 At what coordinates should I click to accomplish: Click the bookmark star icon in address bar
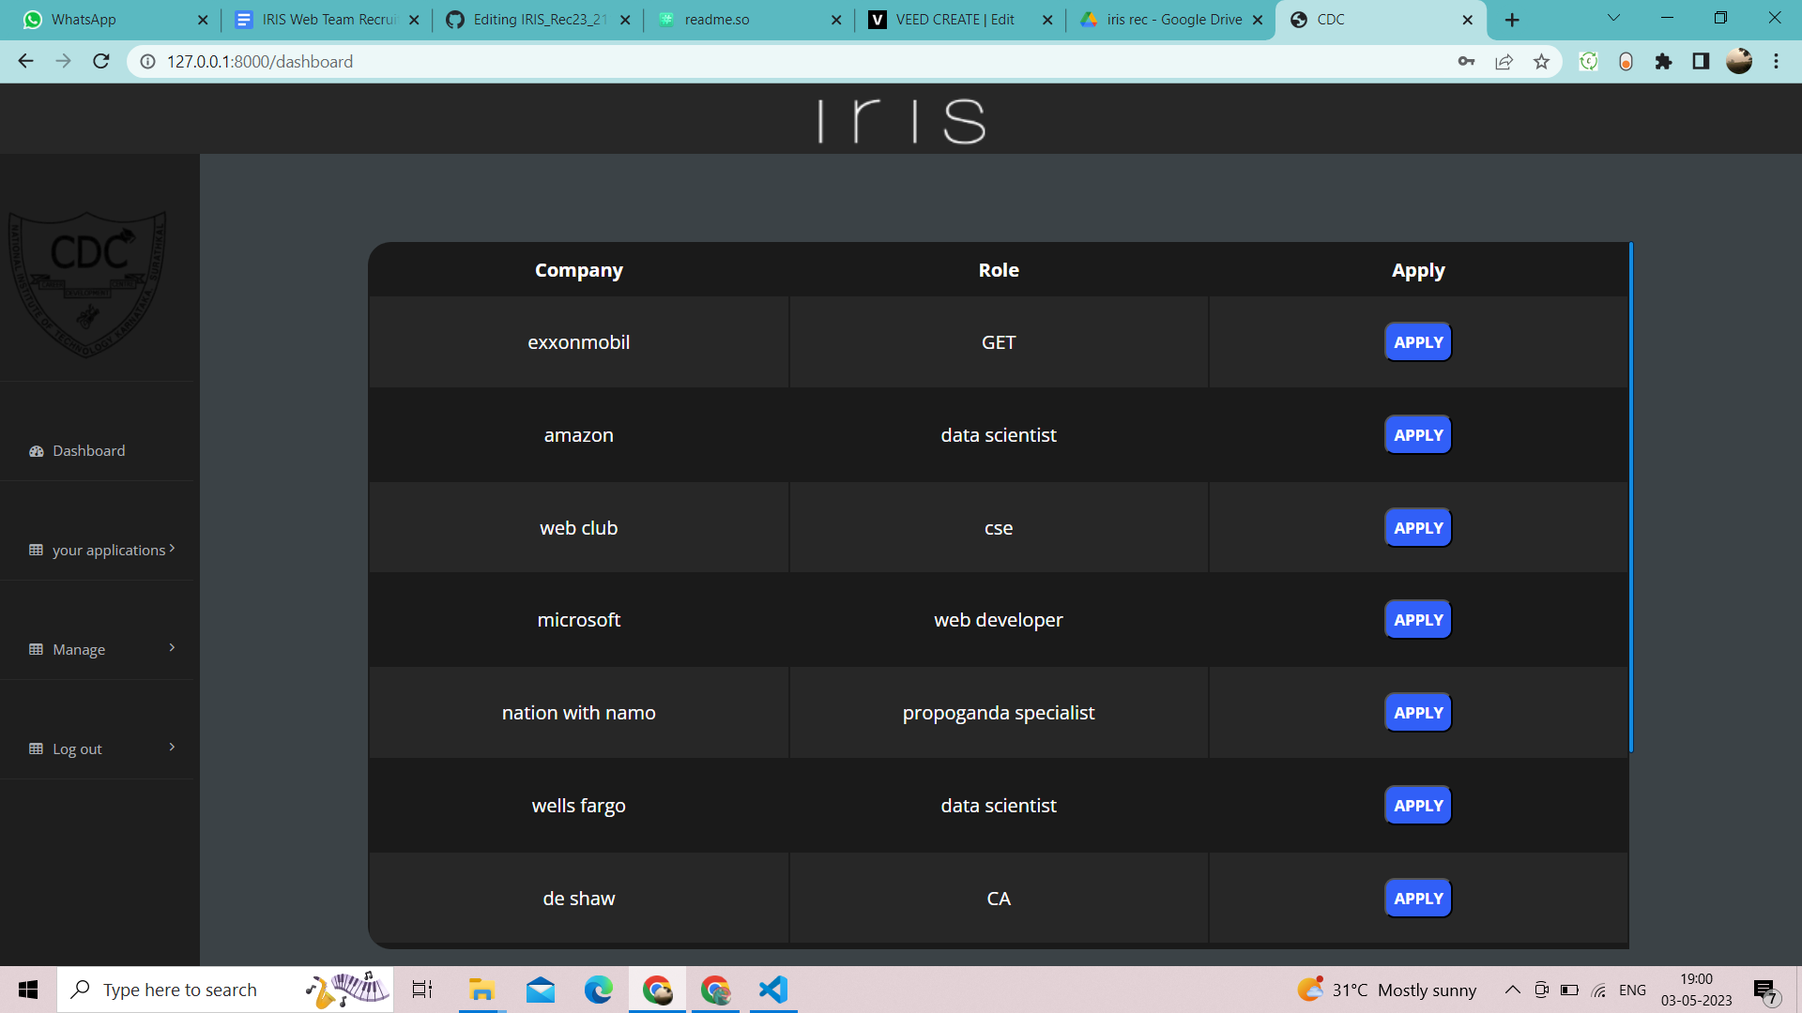pyautogui.click(x=1541, y=62)
